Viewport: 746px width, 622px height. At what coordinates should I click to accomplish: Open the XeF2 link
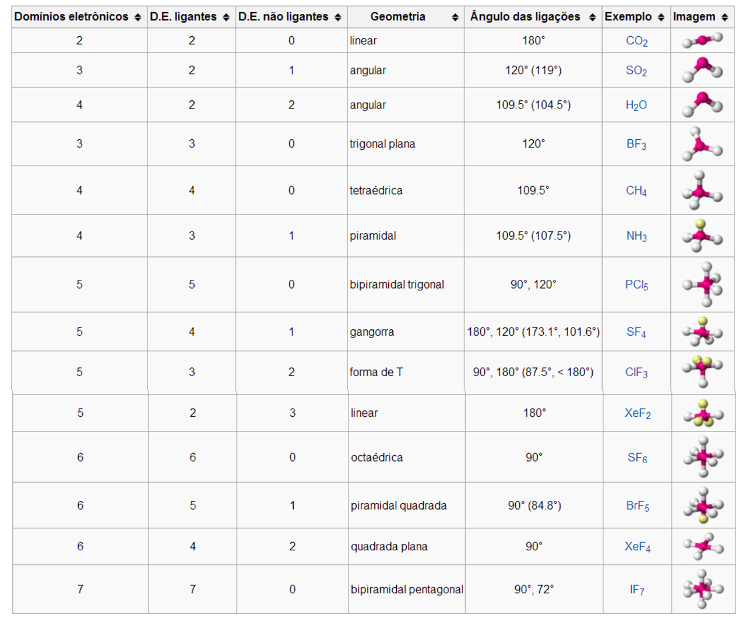638,413
